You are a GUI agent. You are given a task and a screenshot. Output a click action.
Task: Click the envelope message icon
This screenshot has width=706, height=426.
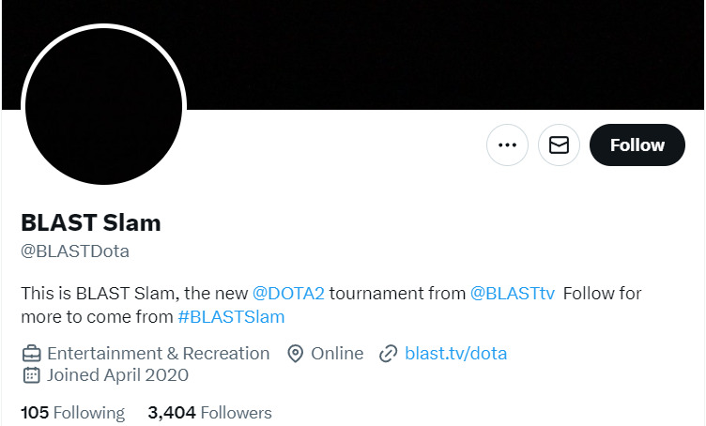(x=559, y=145)
